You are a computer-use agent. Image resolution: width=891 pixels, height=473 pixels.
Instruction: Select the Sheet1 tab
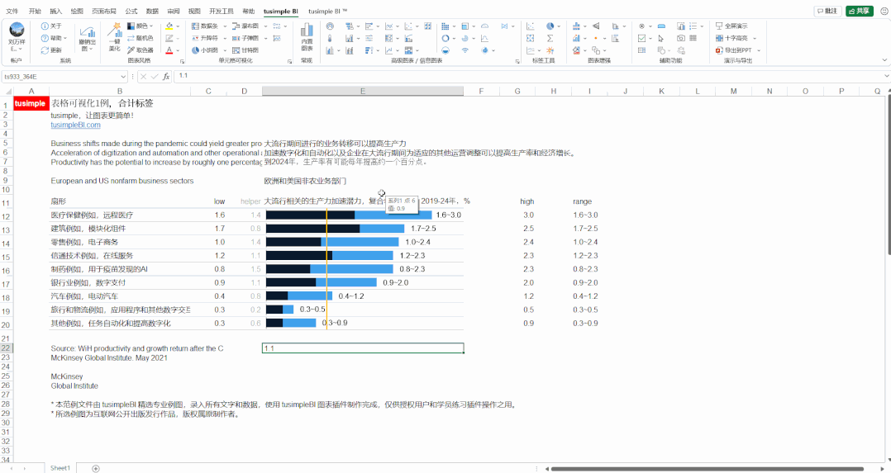coord(60,468)
